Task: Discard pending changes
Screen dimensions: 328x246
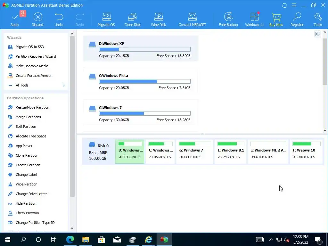Action: point(37,20)
